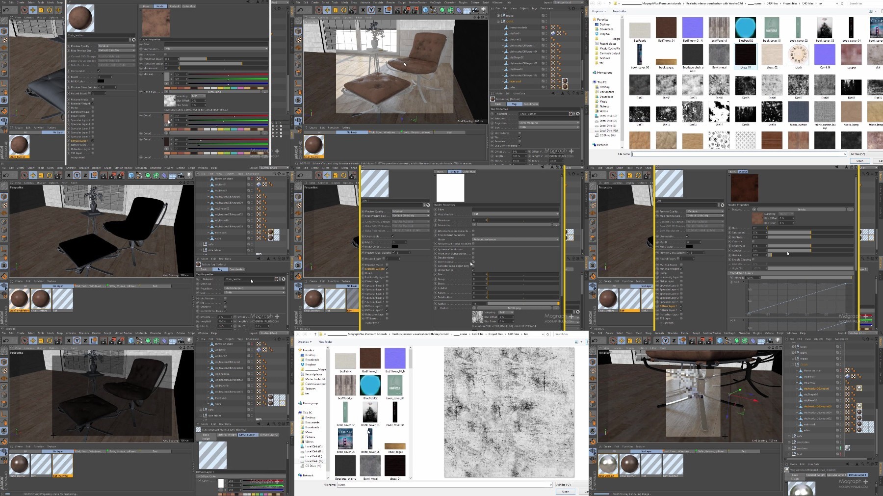The height and width of the screenshot is (496, 883).
Task: Click Undo in the brown chair render frame
Action: (300, 10)
